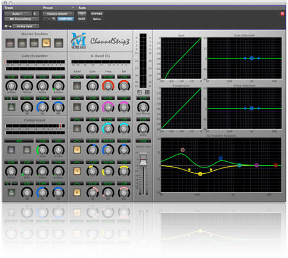288x258 pixels.
Task: Select center blue node in Gate Sidechain graph
Action: (x=252, y=58)
